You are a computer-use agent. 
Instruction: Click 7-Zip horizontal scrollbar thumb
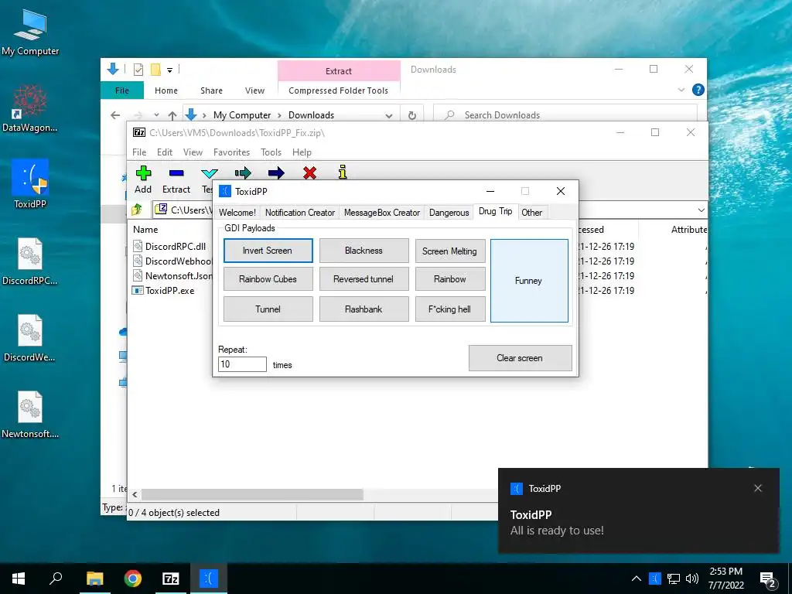coord(252,494)
